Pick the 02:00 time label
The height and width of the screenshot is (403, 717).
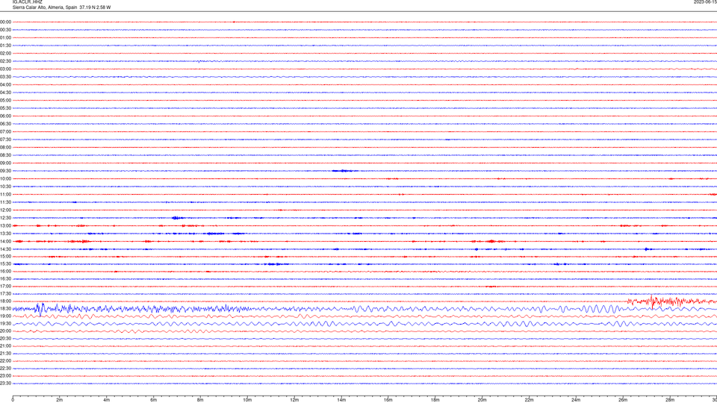[5, 54]
